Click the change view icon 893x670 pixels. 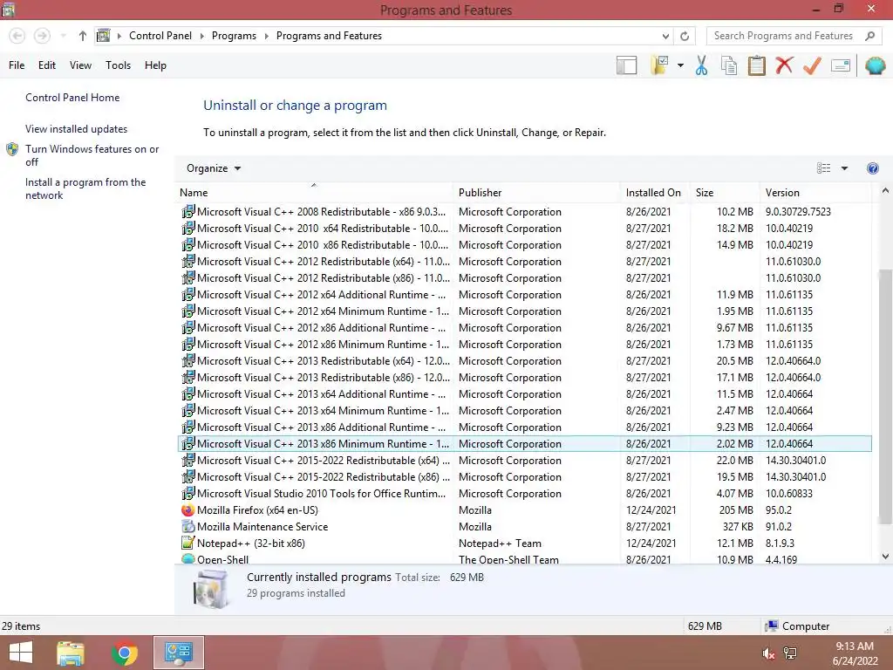823,168
